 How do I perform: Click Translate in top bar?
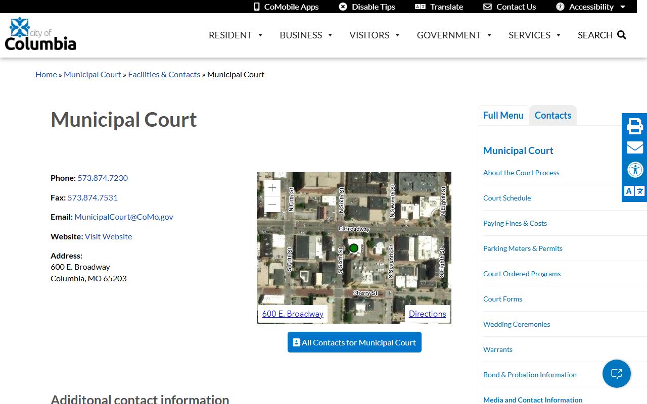[x=439, y=7]
